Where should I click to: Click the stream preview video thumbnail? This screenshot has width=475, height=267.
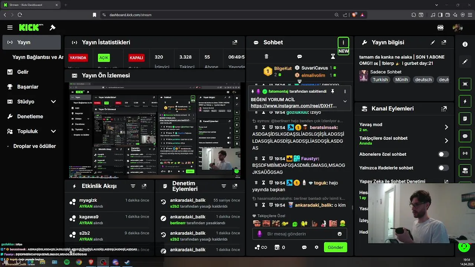[x=155, y=131]
